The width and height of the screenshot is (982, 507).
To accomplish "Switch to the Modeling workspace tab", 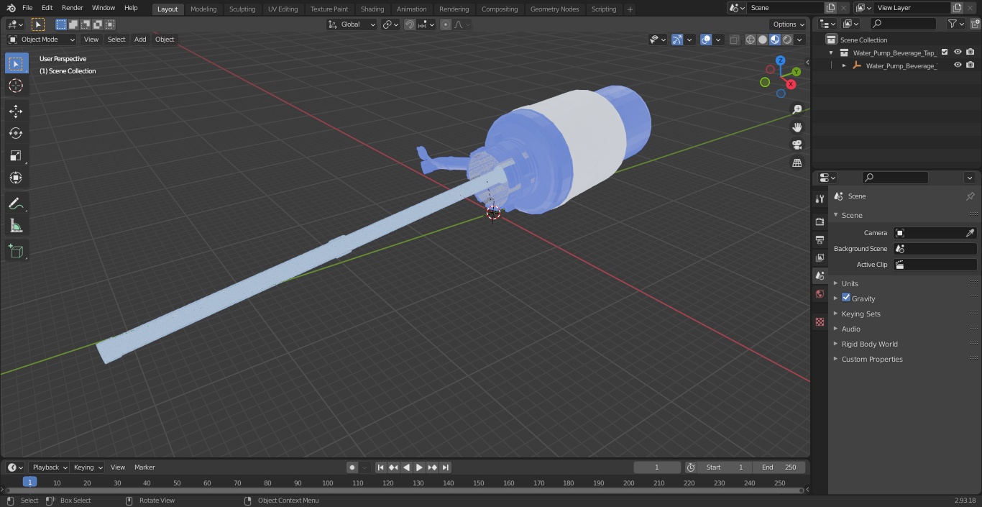I will [x=203, y=9].
